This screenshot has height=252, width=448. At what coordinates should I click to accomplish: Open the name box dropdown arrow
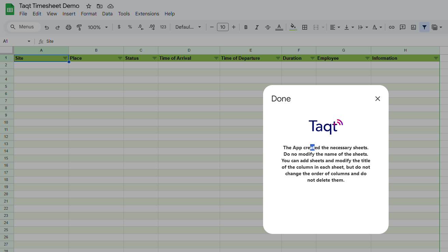[x=29, y=41]
